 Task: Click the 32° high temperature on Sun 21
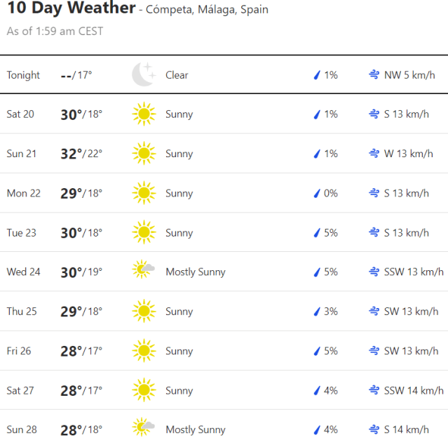71,154
